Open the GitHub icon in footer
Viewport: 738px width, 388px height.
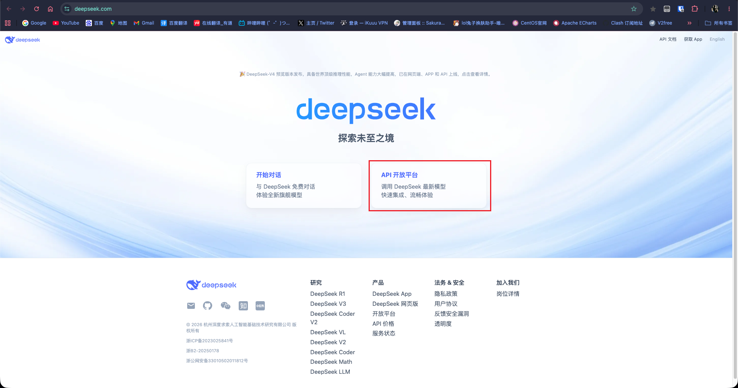pos(208,306)
